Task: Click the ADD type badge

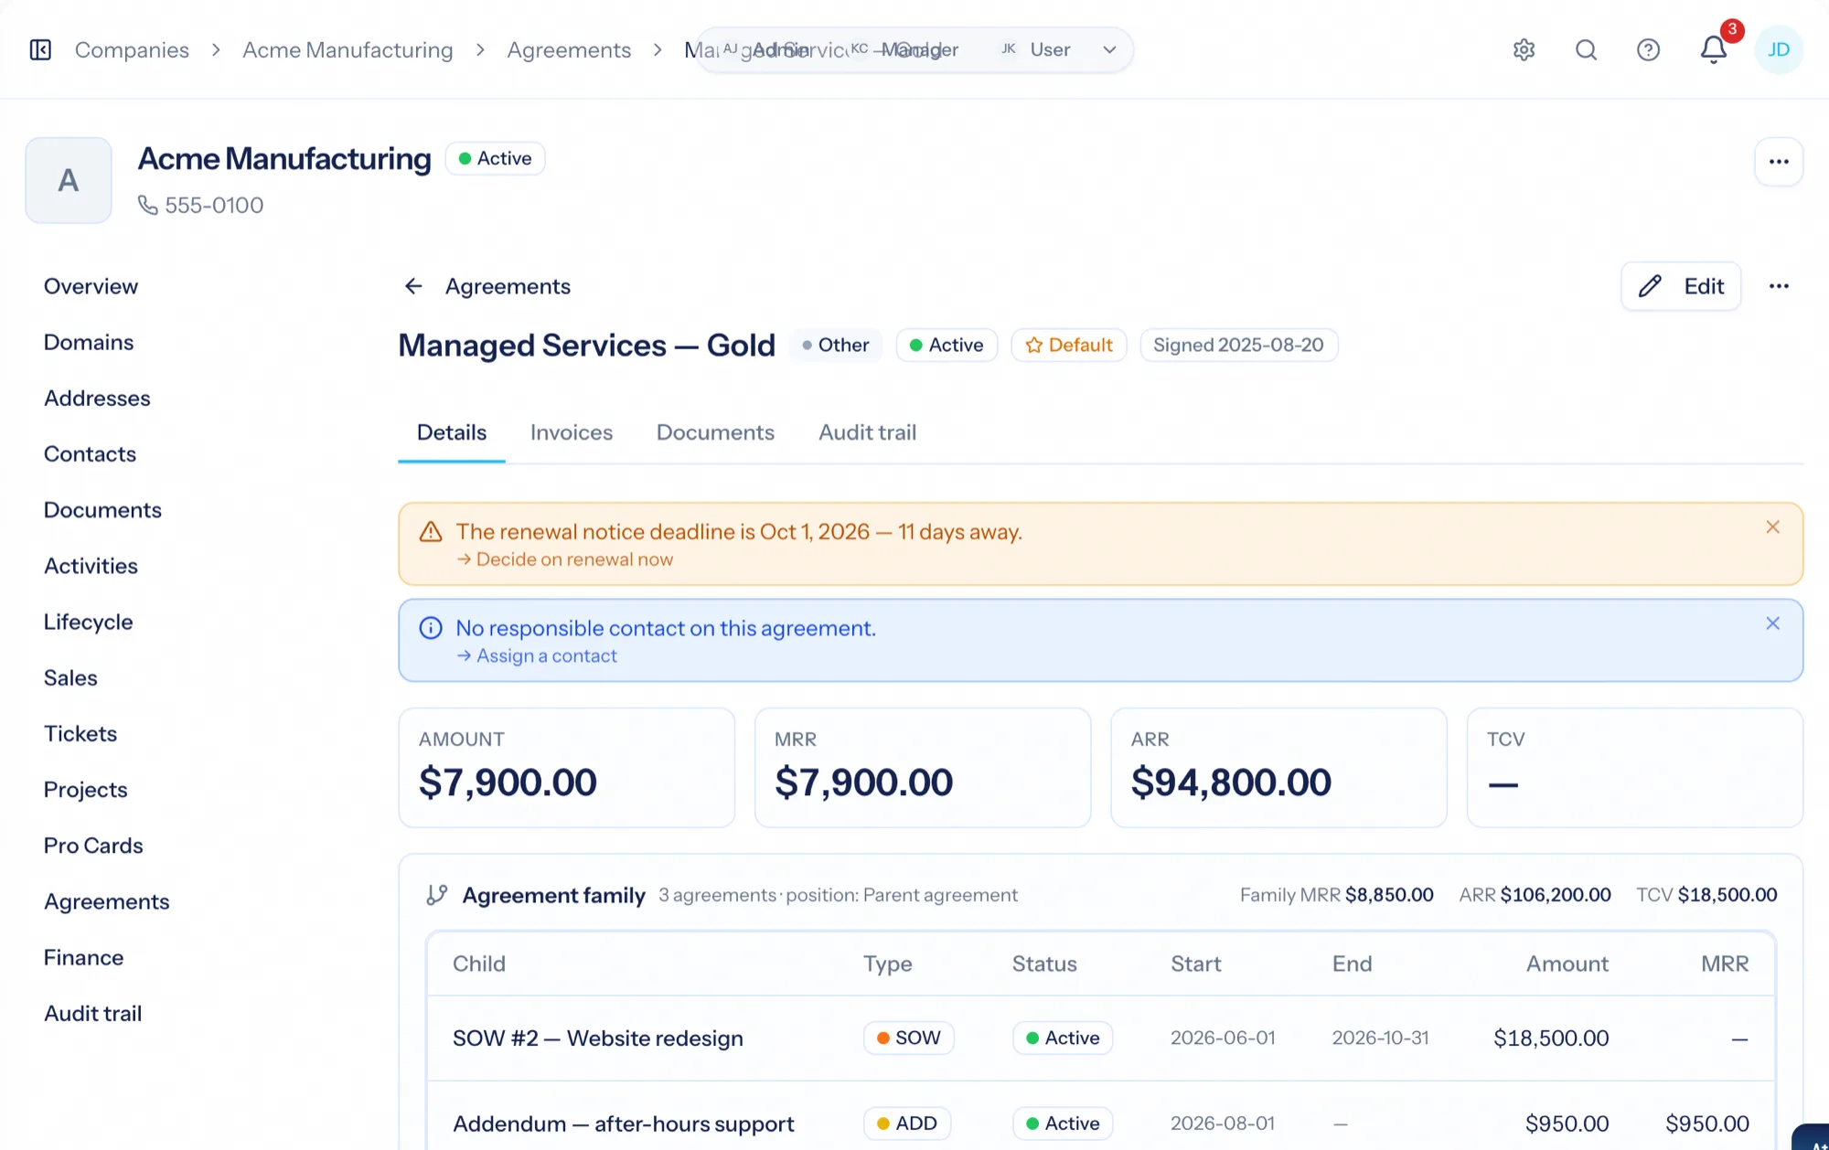Action: pos(907,1123)
